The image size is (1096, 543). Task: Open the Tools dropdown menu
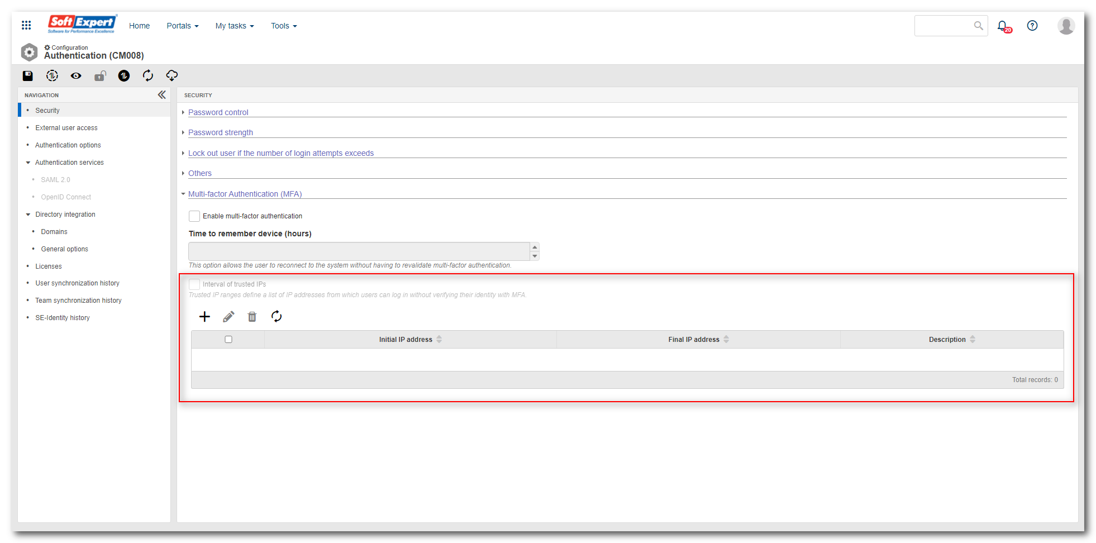[284, 26]
